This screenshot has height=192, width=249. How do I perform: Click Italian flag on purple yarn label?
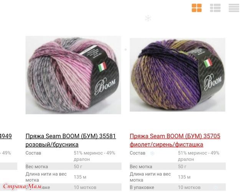click(208, 63)
